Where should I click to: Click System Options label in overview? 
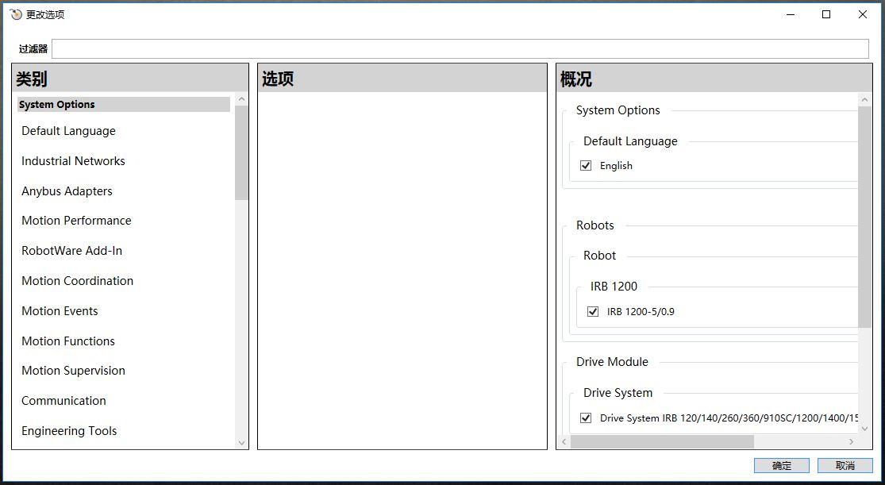618,110
